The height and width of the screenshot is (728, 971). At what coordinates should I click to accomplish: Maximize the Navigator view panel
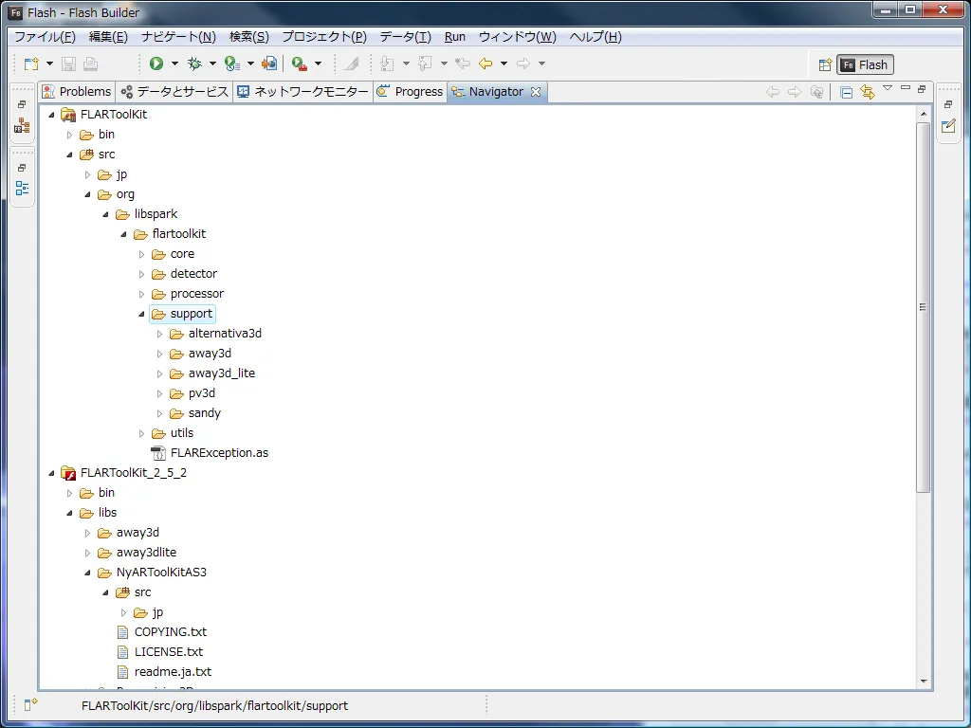click(x=922, y=89)
